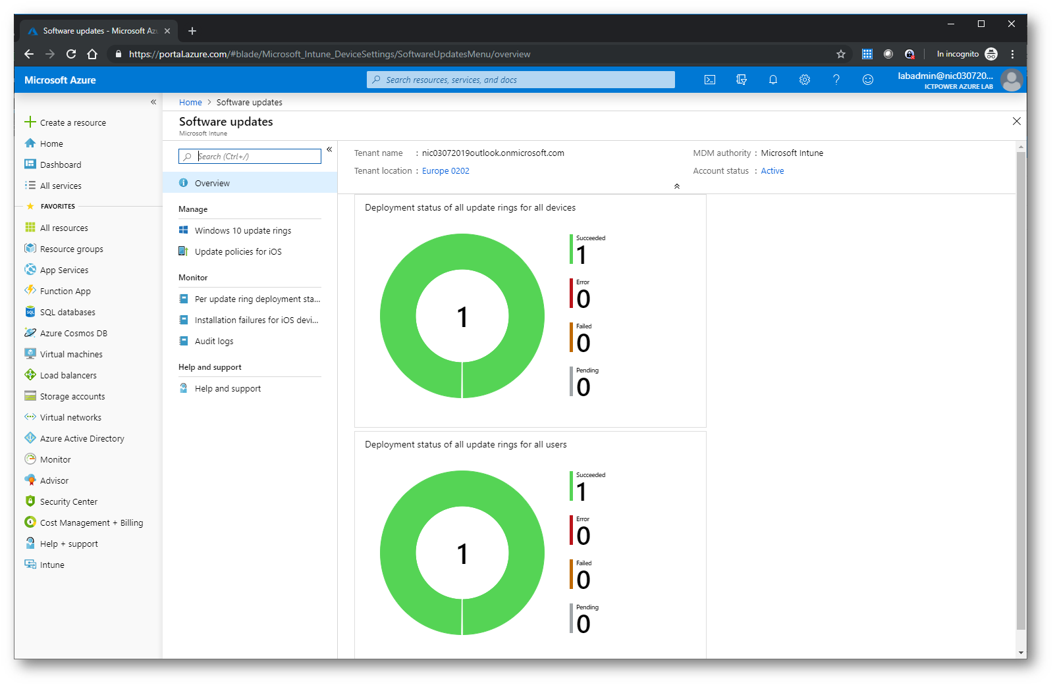This screenshot has height=687, width=1055.
Task: Reload the page in the browser
Action: coord(71,54)
